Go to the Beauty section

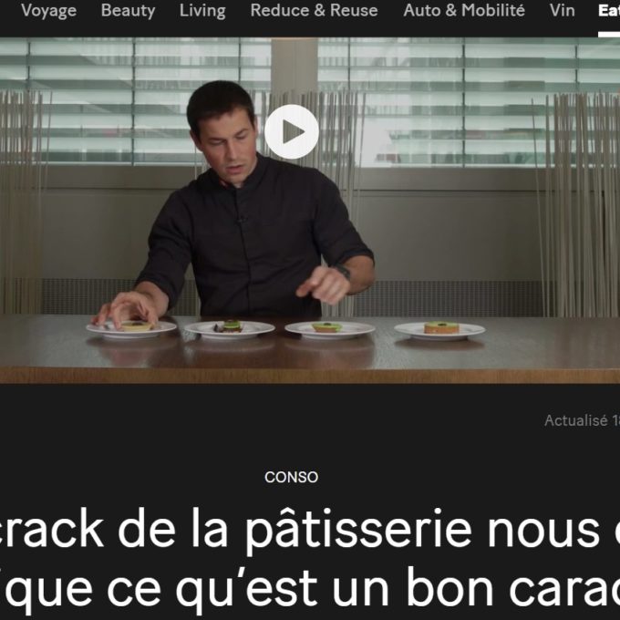(x=128, y=11)
